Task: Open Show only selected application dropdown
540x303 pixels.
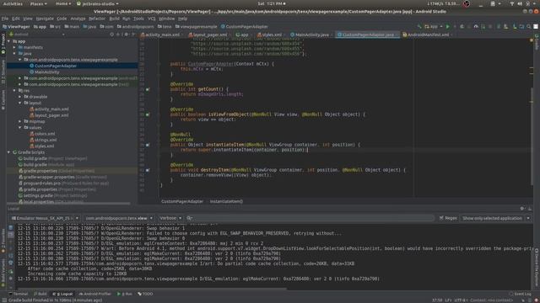Action: tap(495, 218)
